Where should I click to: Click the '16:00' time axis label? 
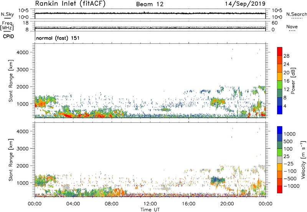(188, 204)
